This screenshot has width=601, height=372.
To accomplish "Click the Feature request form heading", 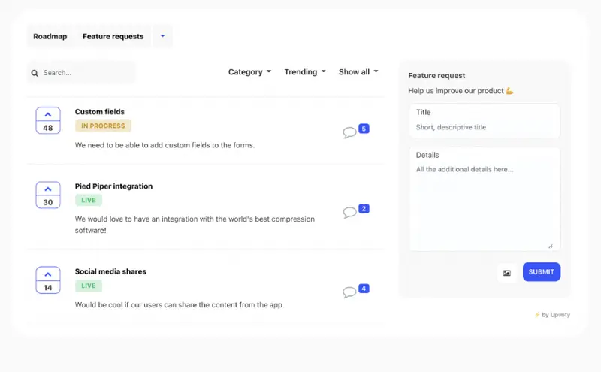I will (x=436, y=76).
